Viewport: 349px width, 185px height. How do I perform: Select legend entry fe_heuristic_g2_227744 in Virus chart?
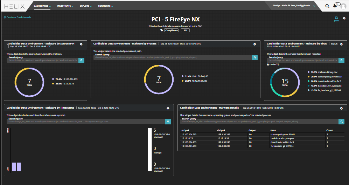click(x=324, y=90)
